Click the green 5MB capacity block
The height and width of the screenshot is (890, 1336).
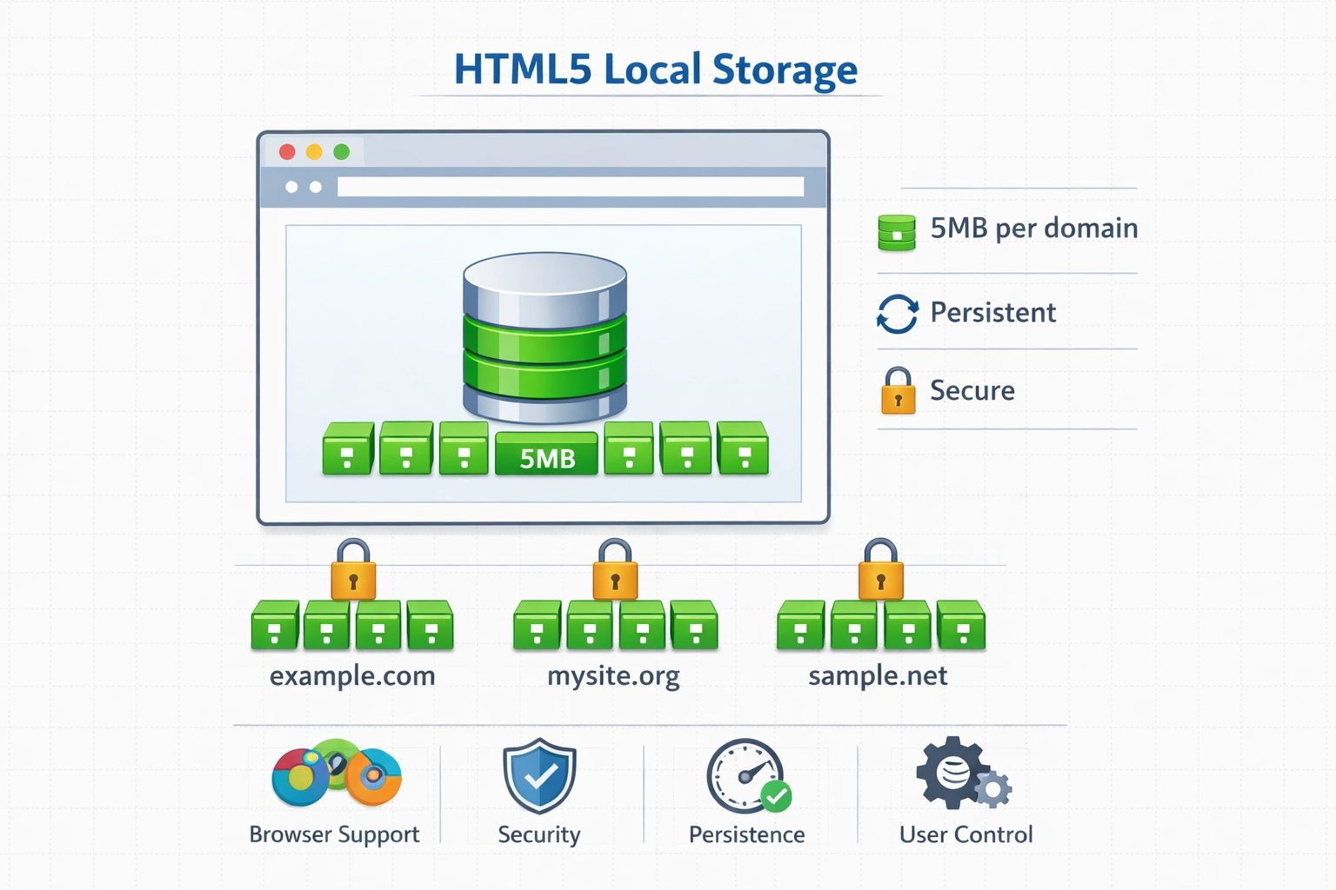[x=545, y=454]
